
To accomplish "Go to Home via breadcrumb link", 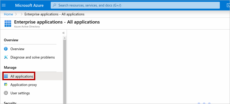I will tap(8, 14).
